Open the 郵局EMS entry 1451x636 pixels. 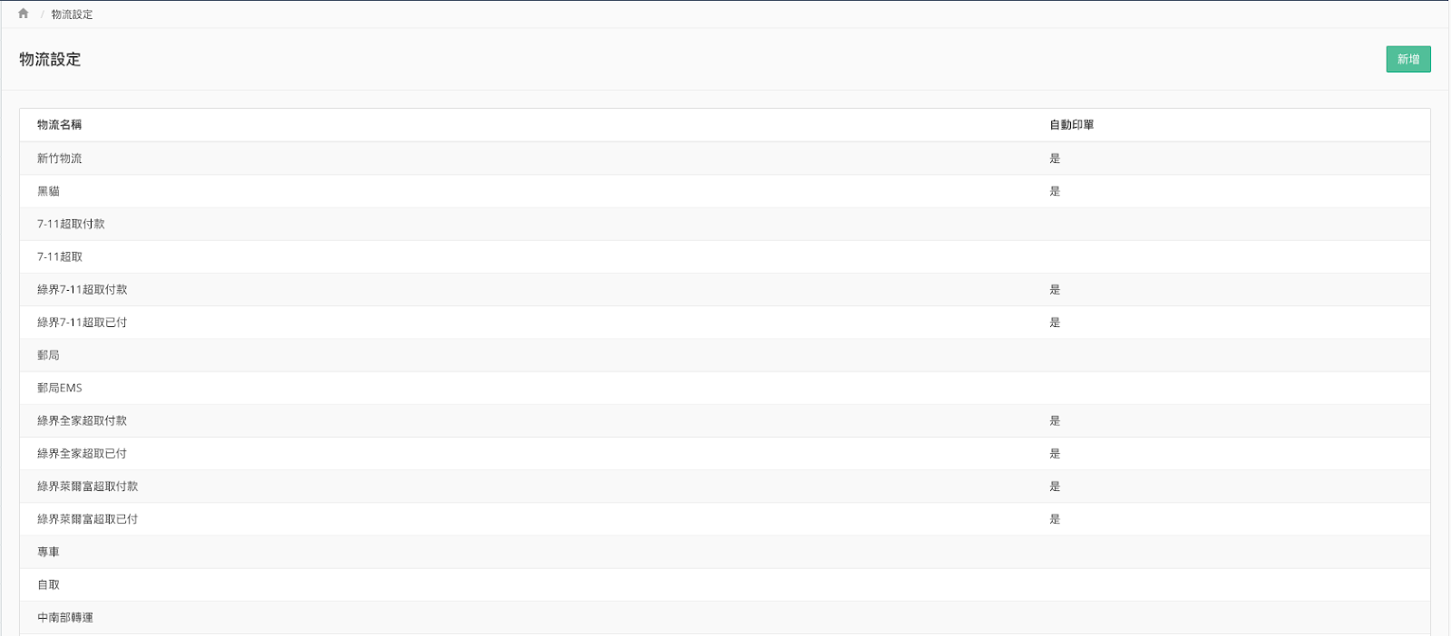click(725, 388)
